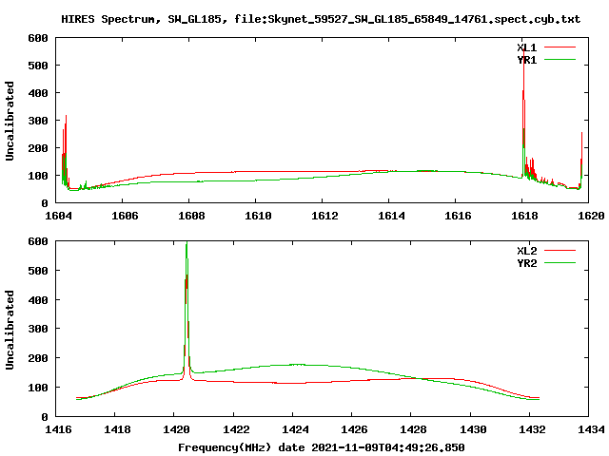Screen dimensions: 609x456
Task: Click the red spike cluster near 1604 MHz
Action: 65,151
